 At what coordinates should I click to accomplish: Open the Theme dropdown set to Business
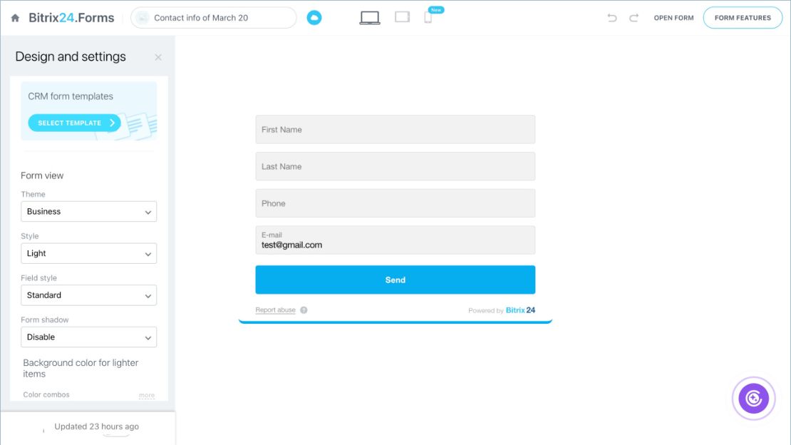[89, 212]
